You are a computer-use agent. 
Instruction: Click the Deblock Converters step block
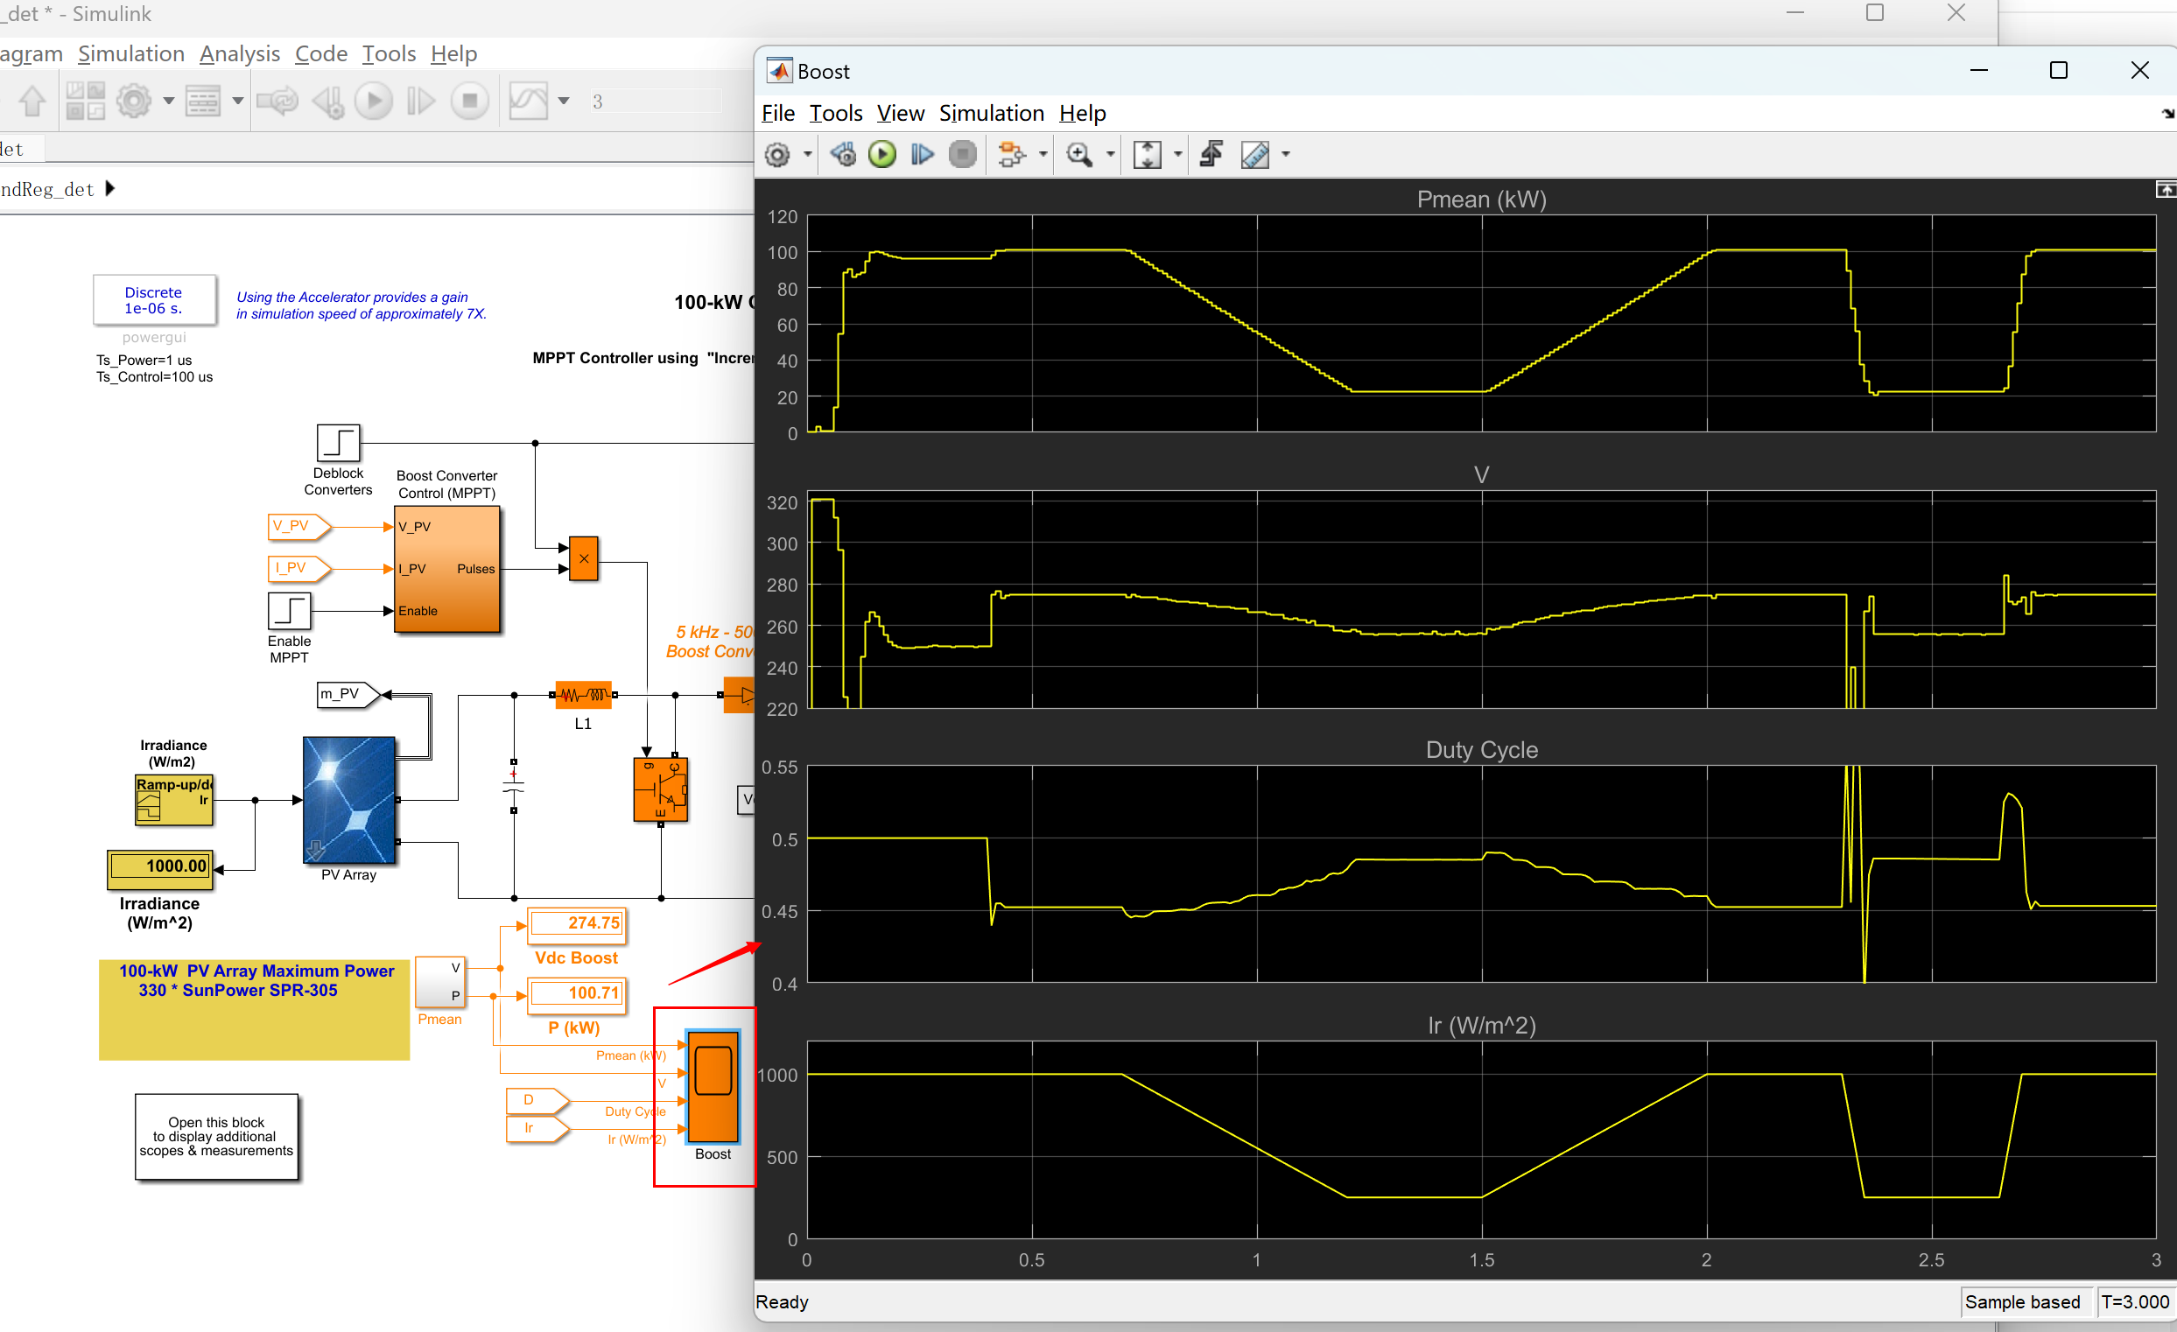click(x=339, y=443)
